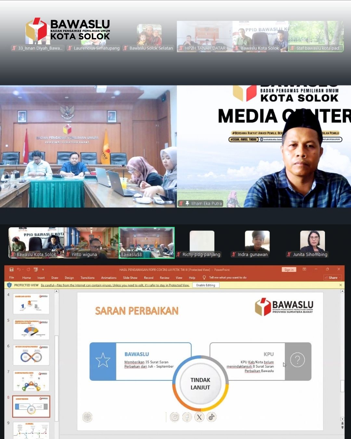This screenshot has height=439, width=351.
Task: Select slide 5 thumbnail with gauge chart
Action: click(31, 329)
